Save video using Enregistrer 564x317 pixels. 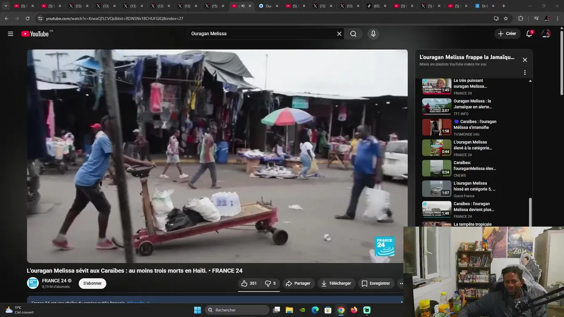[376, 284]
